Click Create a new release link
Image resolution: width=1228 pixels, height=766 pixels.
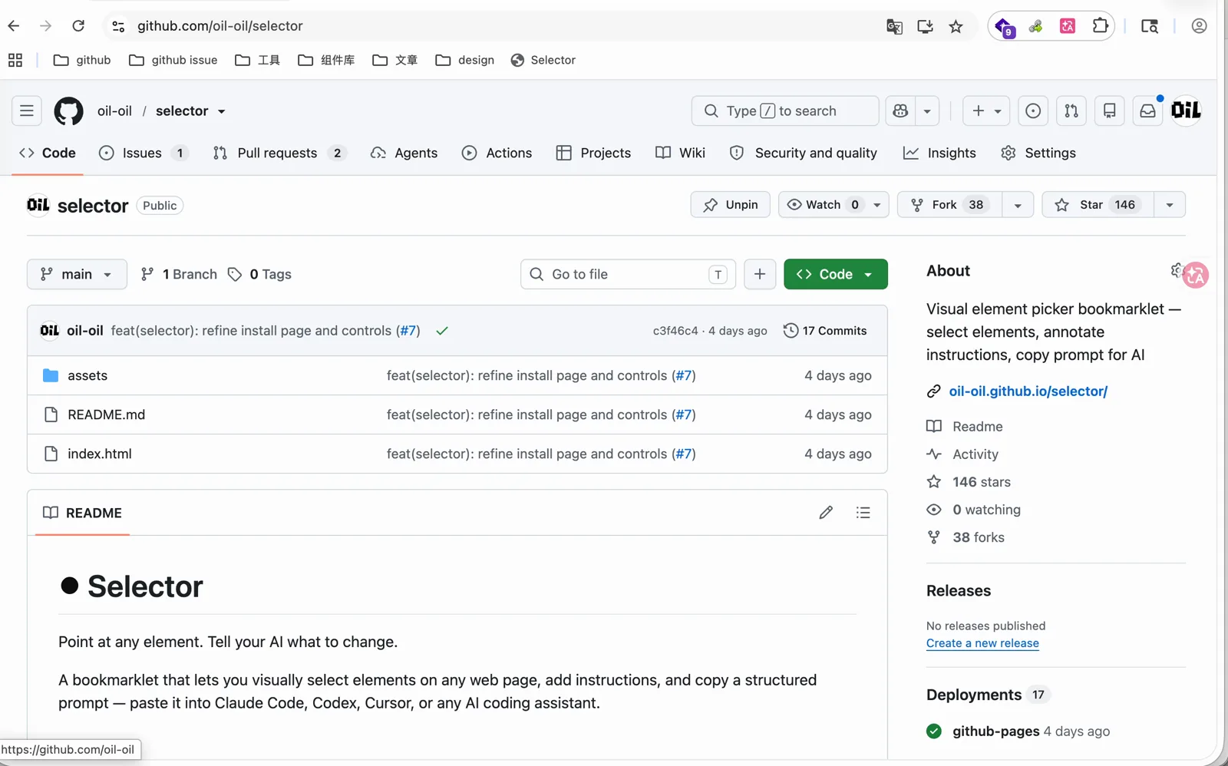pos(982,643)
